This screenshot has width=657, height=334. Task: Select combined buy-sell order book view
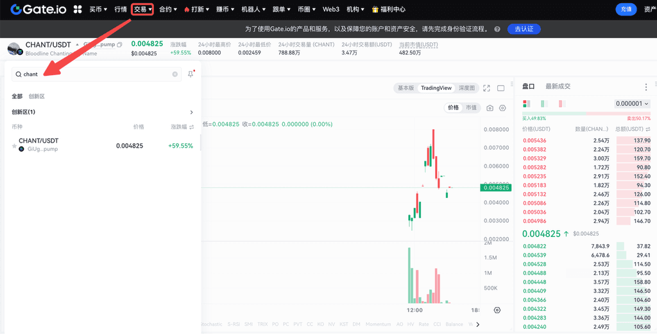[x=527, y=103]
